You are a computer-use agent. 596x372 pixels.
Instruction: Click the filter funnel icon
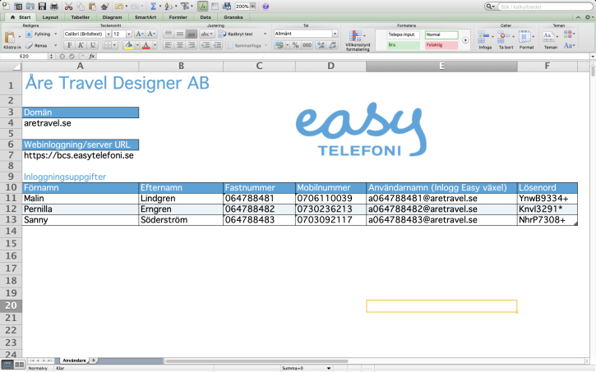click(185, 6)
